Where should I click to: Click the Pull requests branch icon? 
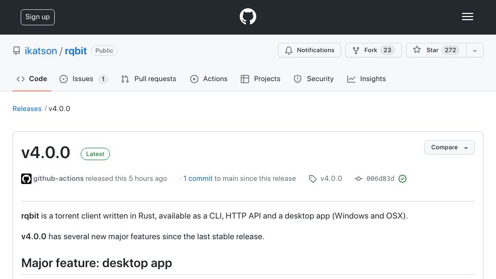coord(125,79)
